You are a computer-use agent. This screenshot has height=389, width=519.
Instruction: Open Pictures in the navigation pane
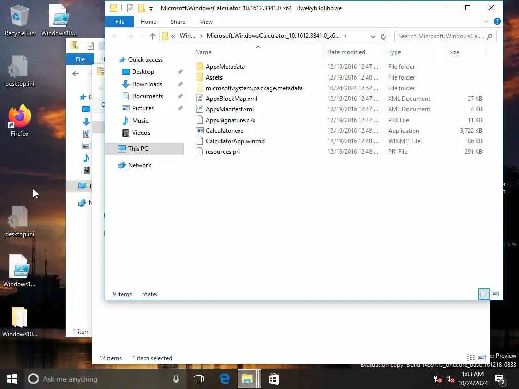142,108
